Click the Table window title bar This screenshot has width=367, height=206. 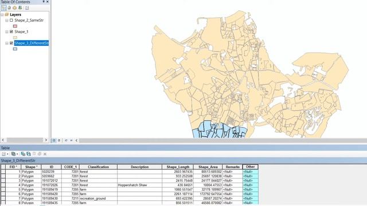183,148
